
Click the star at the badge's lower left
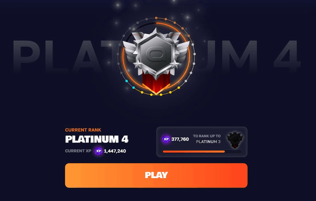pyautogui.click(x=138, y=64)
